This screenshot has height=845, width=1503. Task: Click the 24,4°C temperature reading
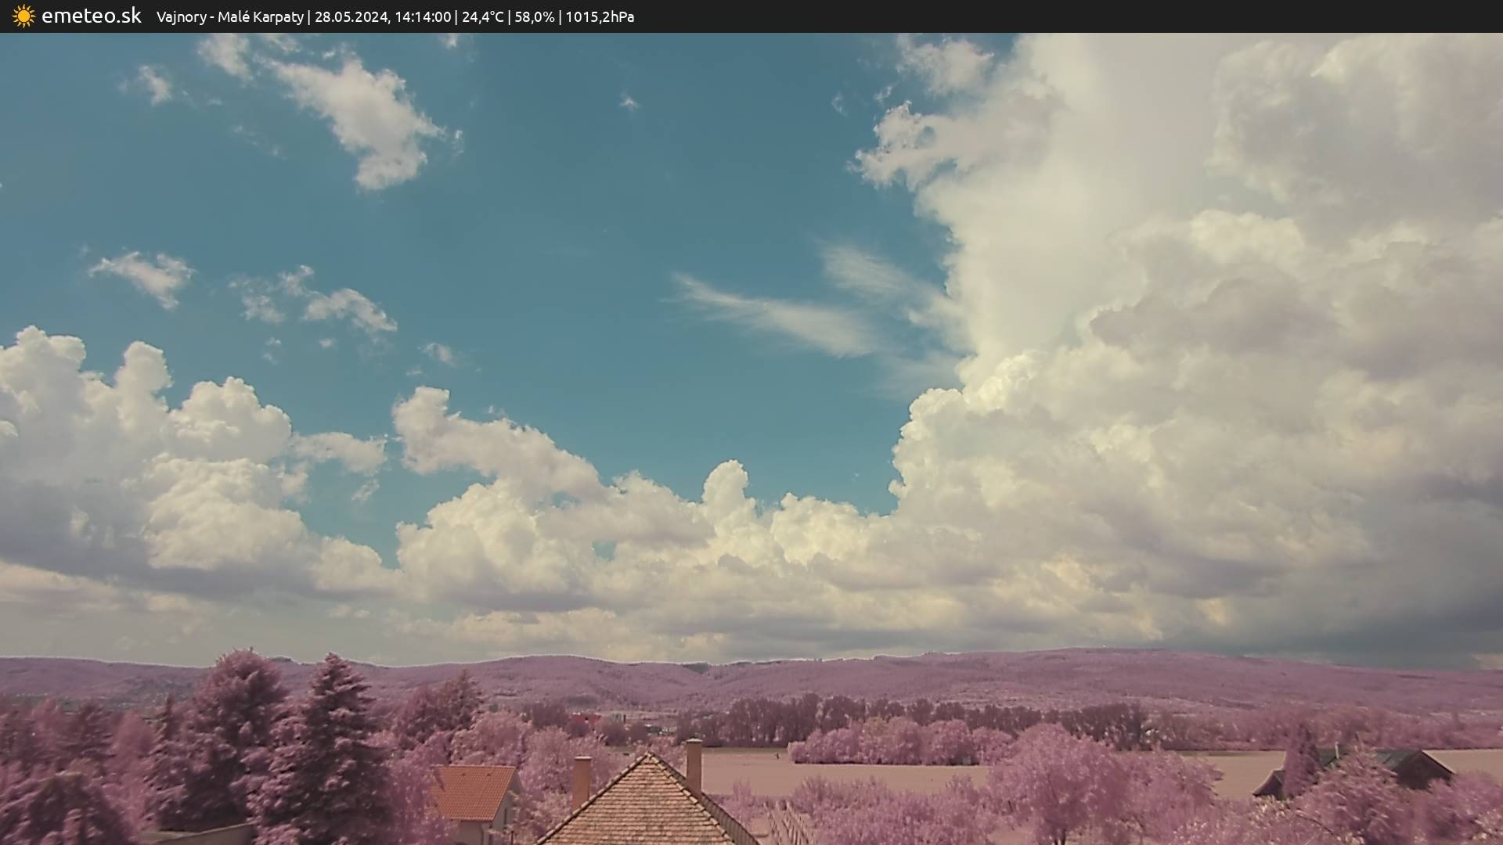coord(482,17)
